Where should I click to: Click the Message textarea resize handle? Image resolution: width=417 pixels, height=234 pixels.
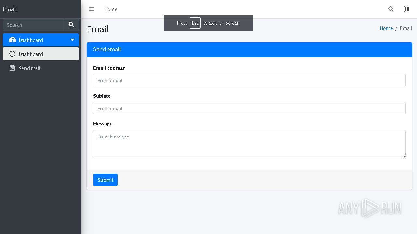(x=403, y=156)
